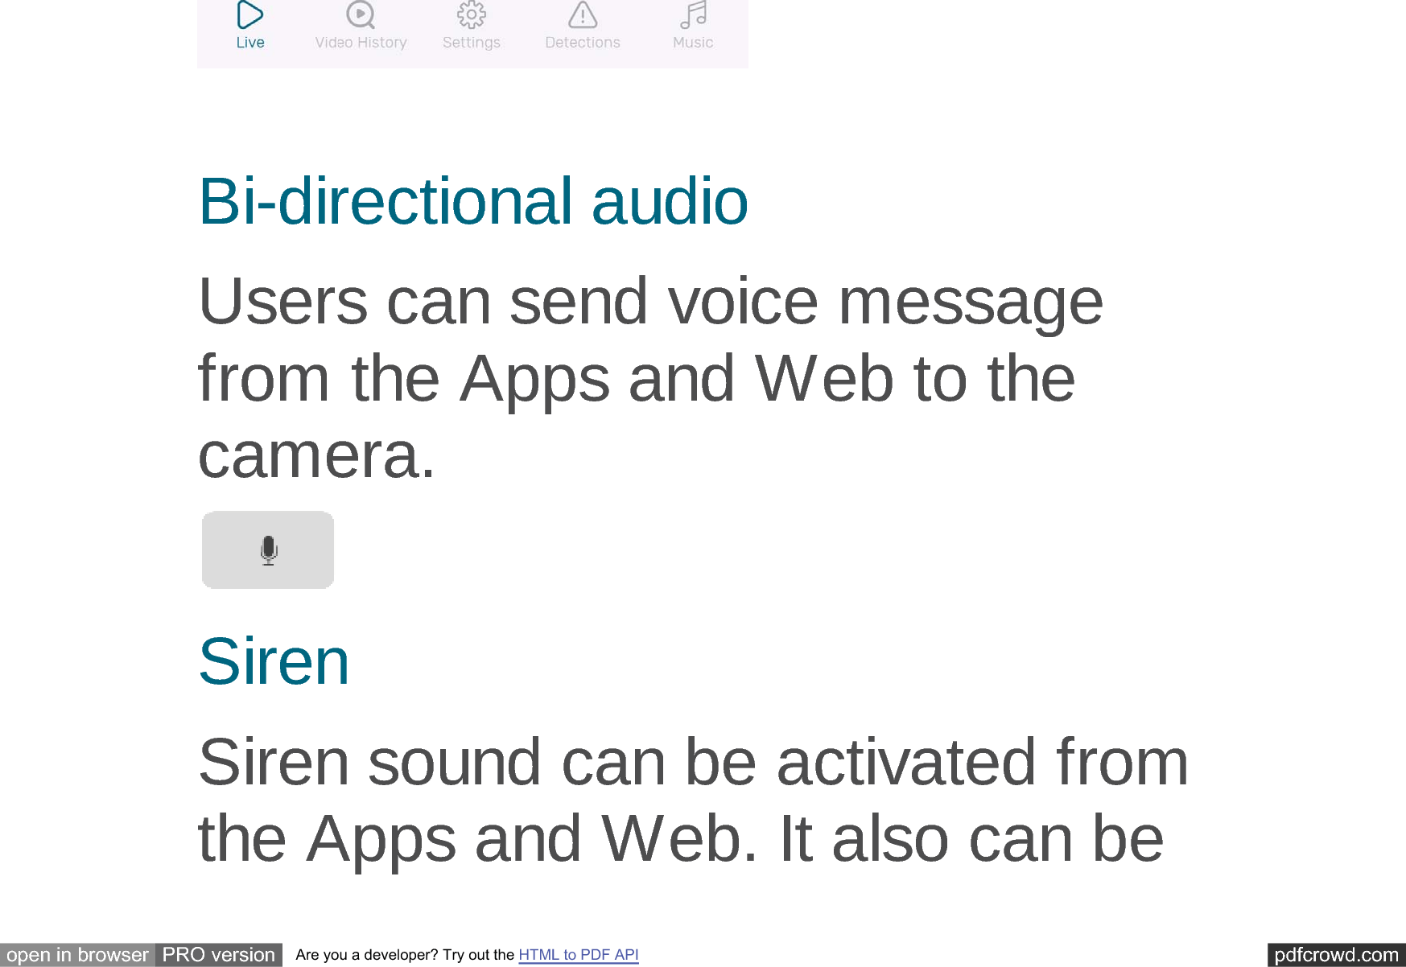Click the Siren sound description text

[x=693, y=800]
